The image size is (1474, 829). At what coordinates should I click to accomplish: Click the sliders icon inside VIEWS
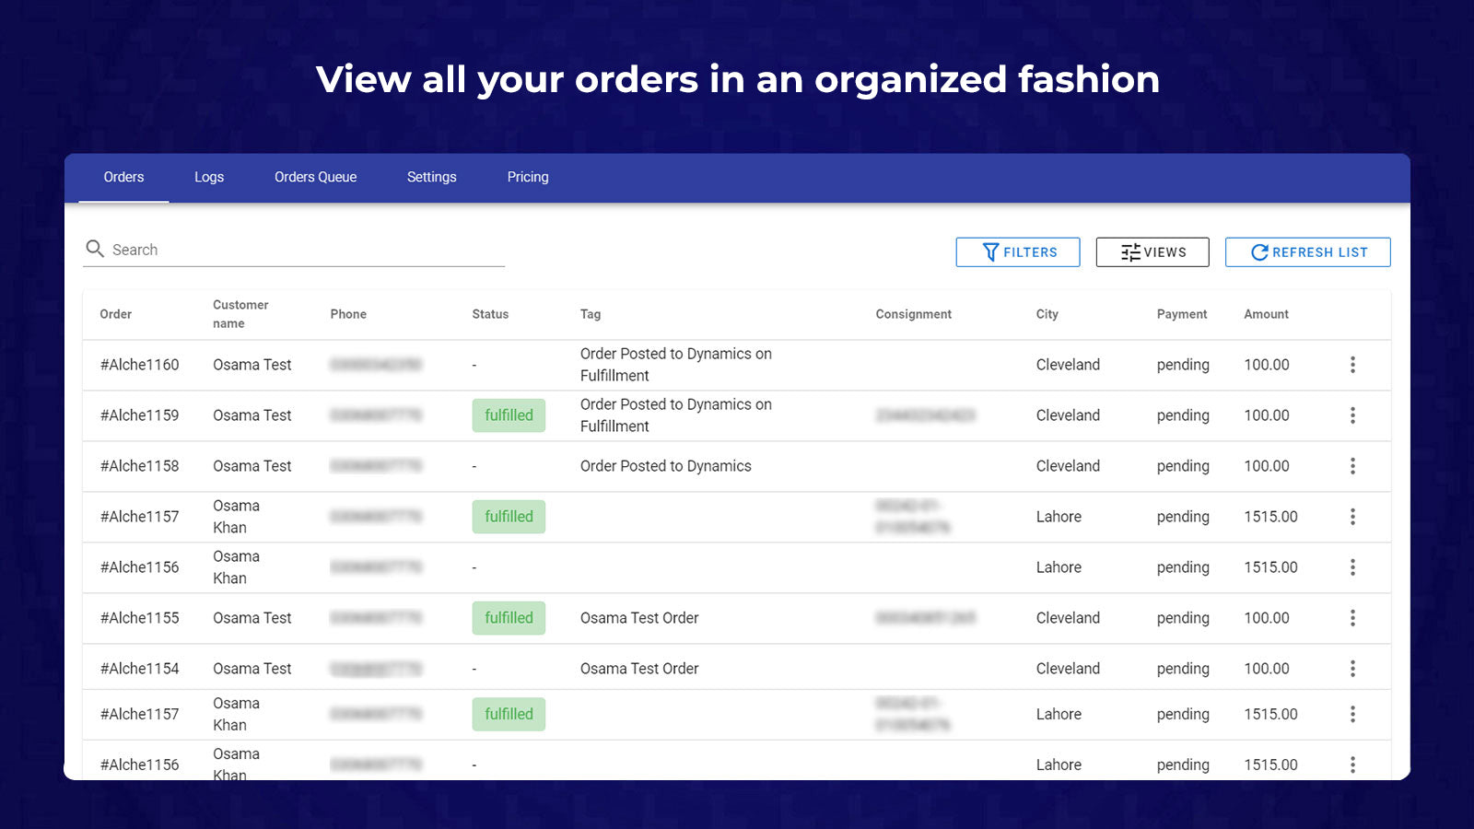click(1129, 251)
